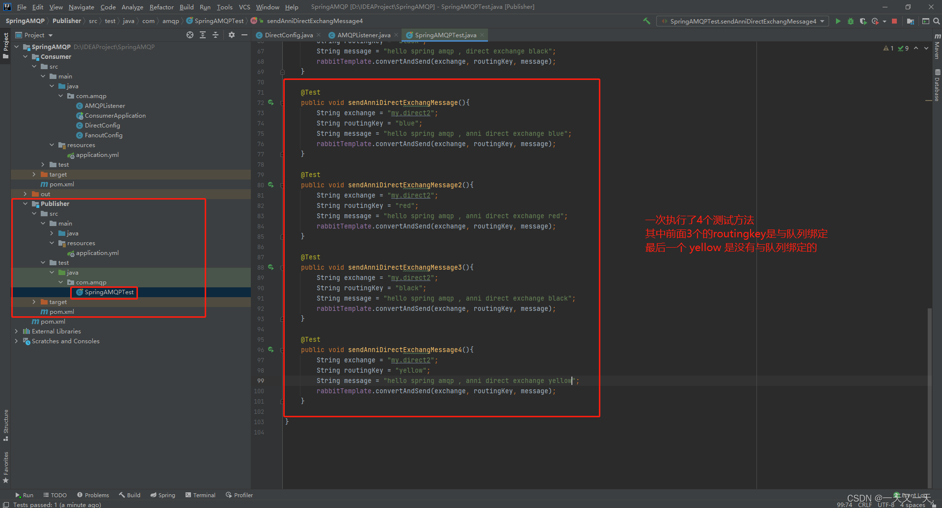The width and height of the screenshot is (942, 508).
Task: Run test from gutter at sendAnniDirectExchangMessage2
Action: tap(270, 185)
